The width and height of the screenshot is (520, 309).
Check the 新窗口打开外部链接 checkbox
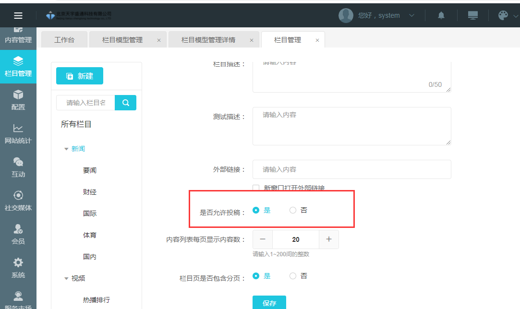pyautogui.click(x=256, y=188)
